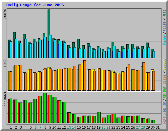This screenshot has height=131, width=168.
Task: Click the 1110448 KB axis value
Action: (5, 99)
